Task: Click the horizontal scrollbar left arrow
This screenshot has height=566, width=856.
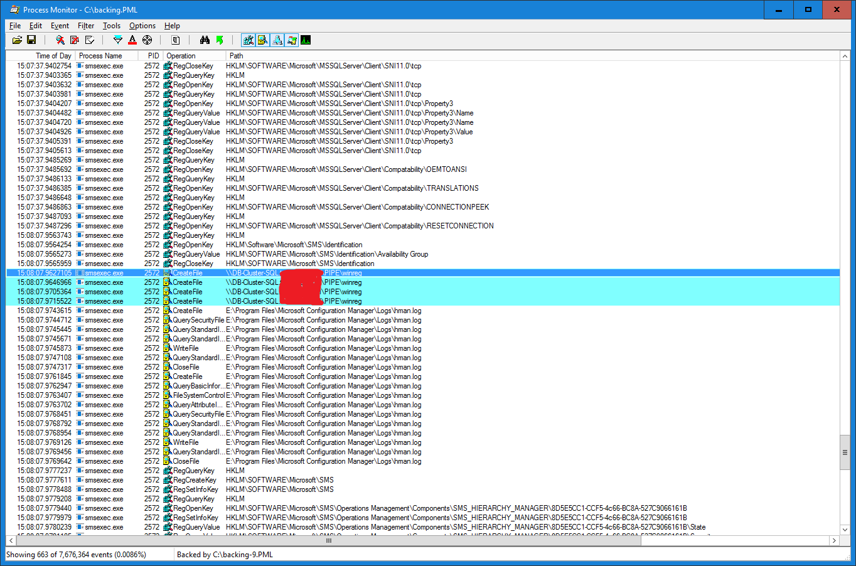Action: pos(11,540)
